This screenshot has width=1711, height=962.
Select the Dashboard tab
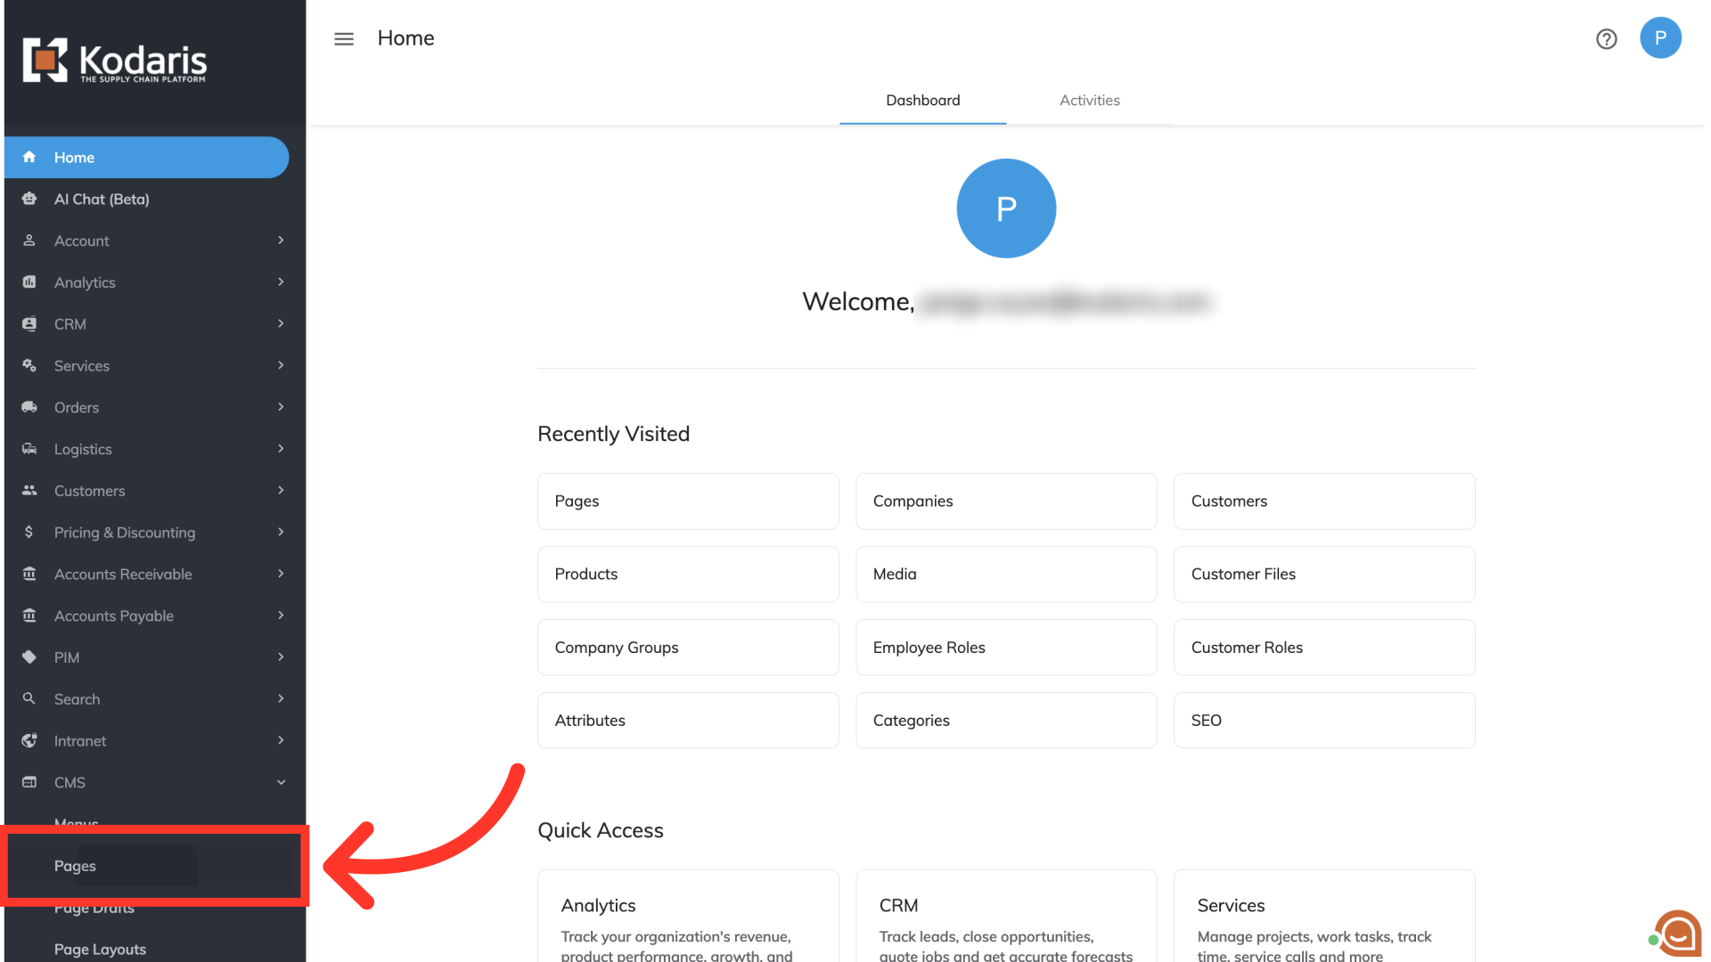click(x=922, y=101)
